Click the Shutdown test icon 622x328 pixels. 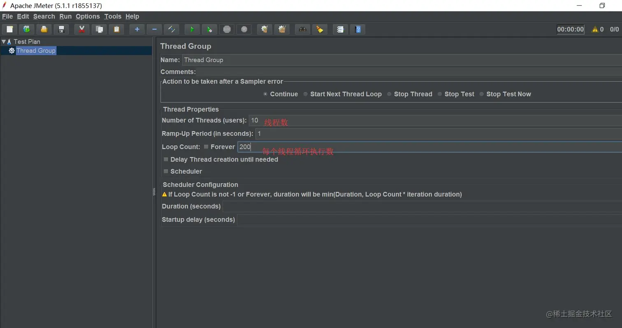pos(244,29)
